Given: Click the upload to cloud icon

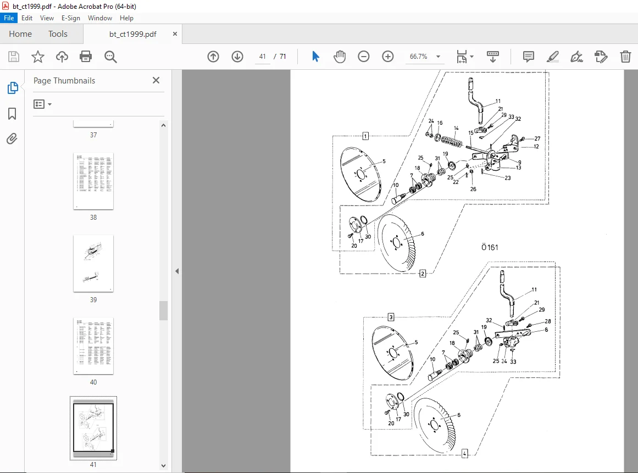Looking at the screenshot, I should (x=62, y=57).
